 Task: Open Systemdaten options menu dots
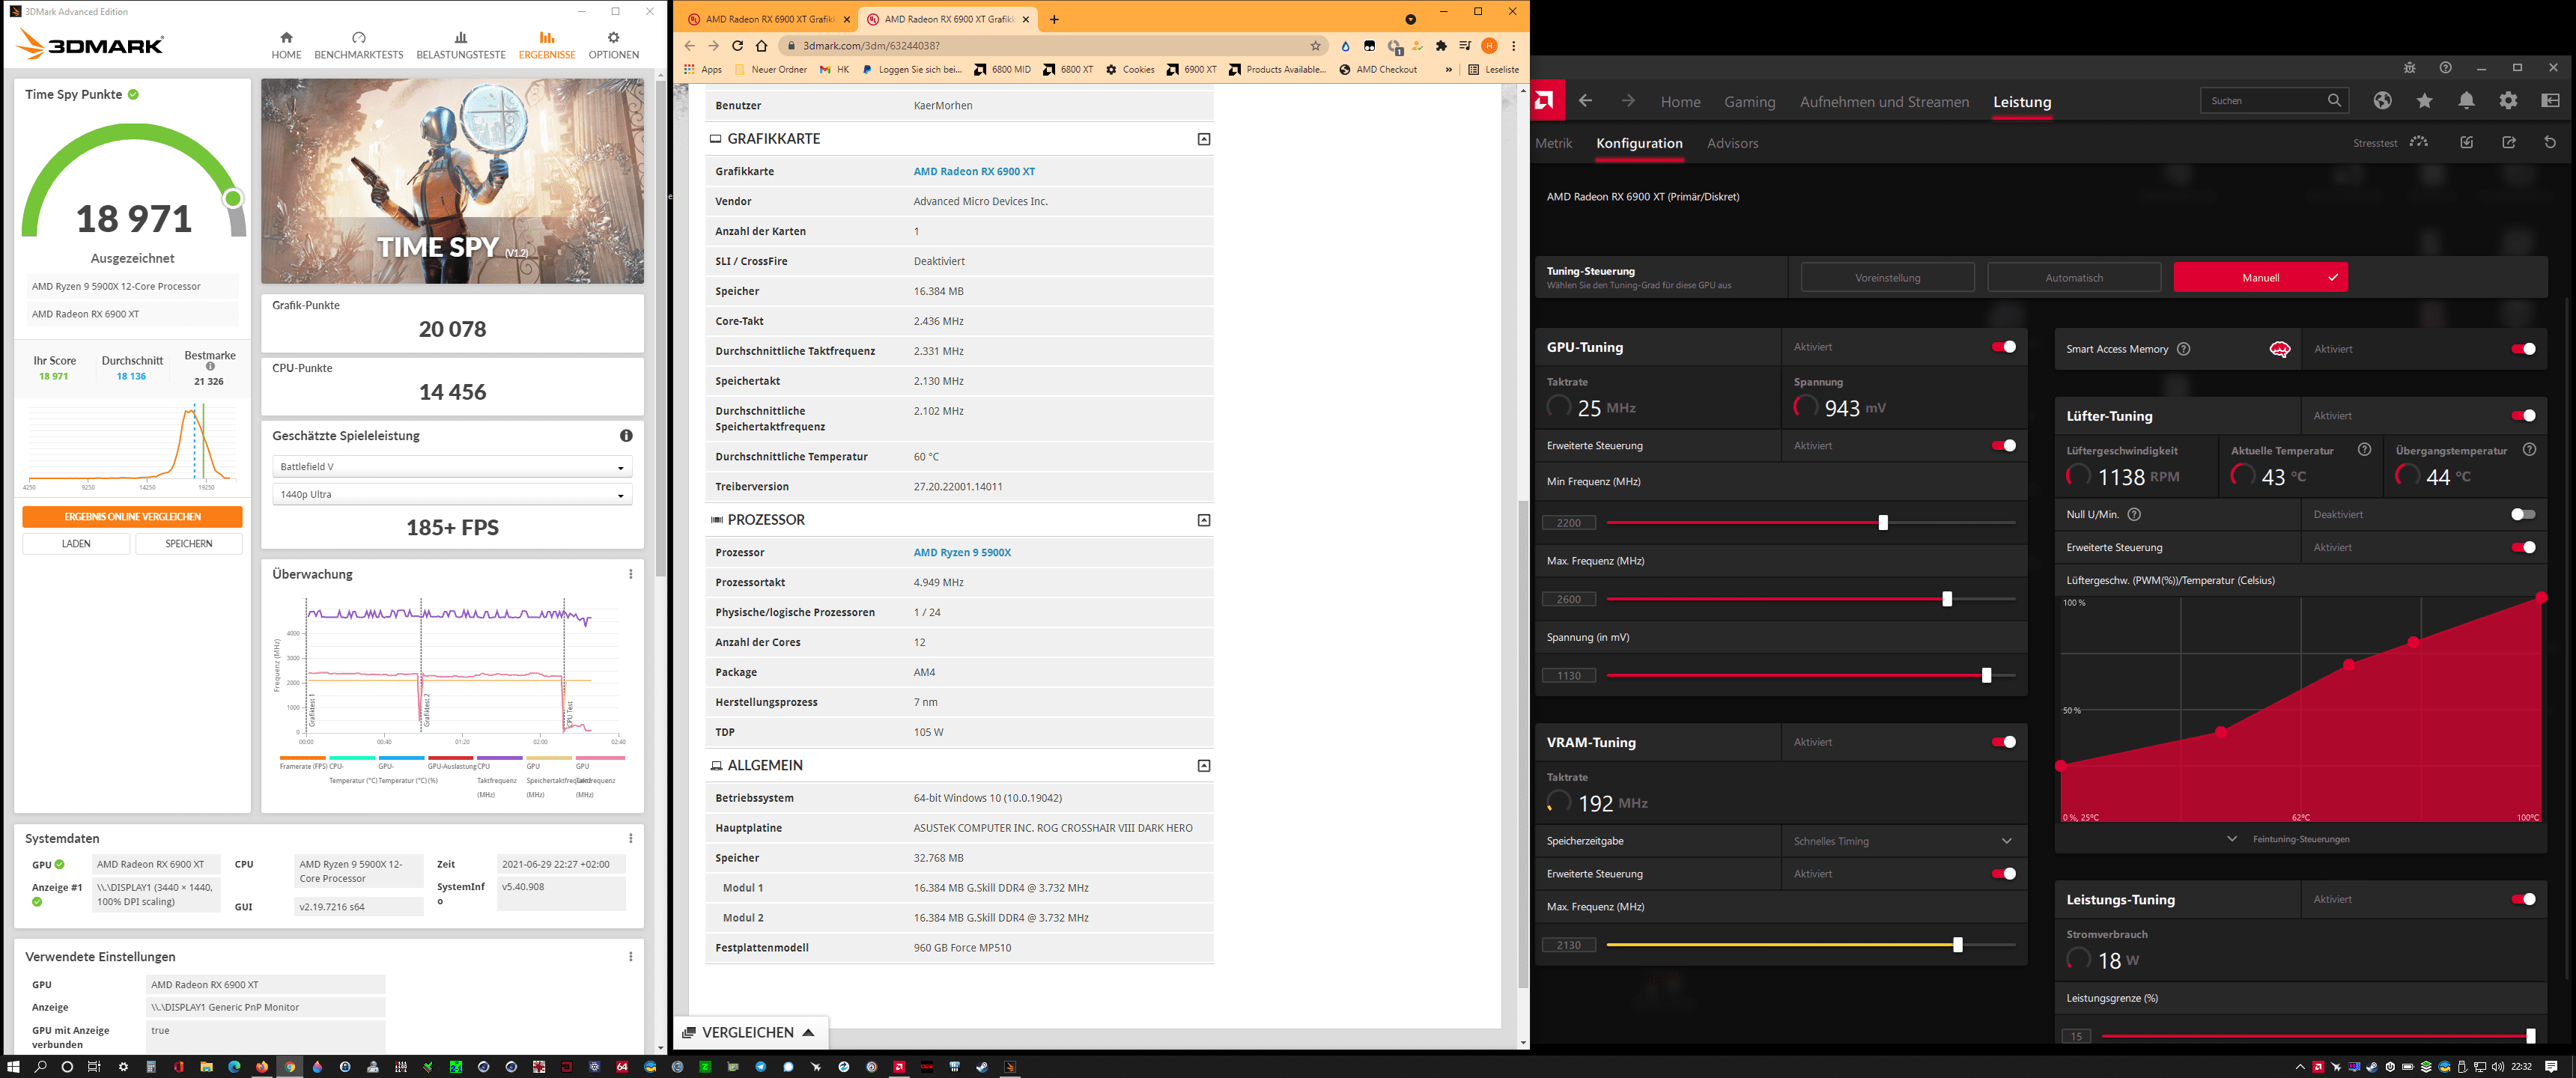631,838
